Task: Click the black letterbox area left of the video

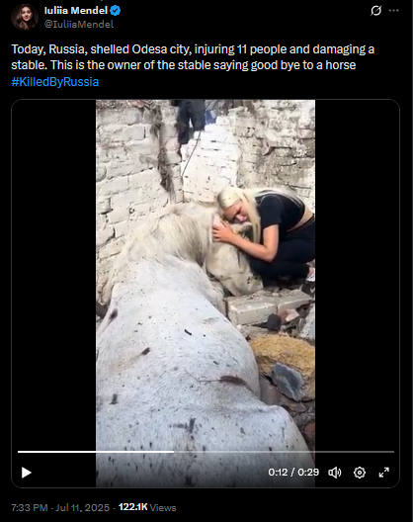Action: point(54,273)
